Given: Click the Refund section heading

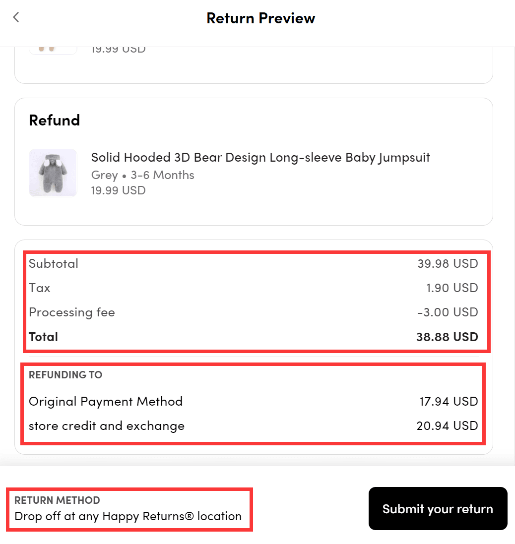Looking at the screenshot, I should [55, 121].
